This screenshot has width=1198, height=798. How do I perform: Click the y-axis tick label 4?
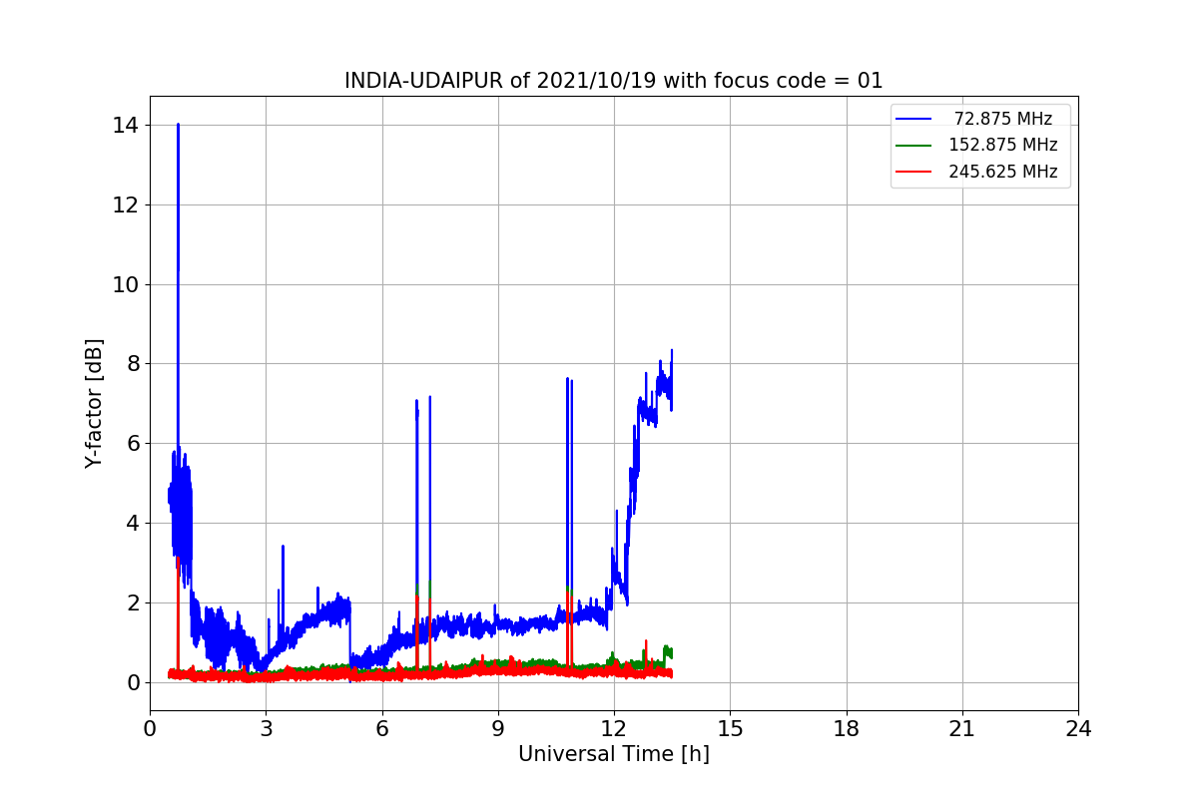133,524
